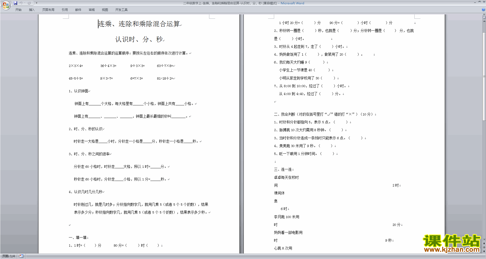This screenshot has height=259, width=486.
Task: Click the text 妈妈看一部电影用
Action: point(288,232)
